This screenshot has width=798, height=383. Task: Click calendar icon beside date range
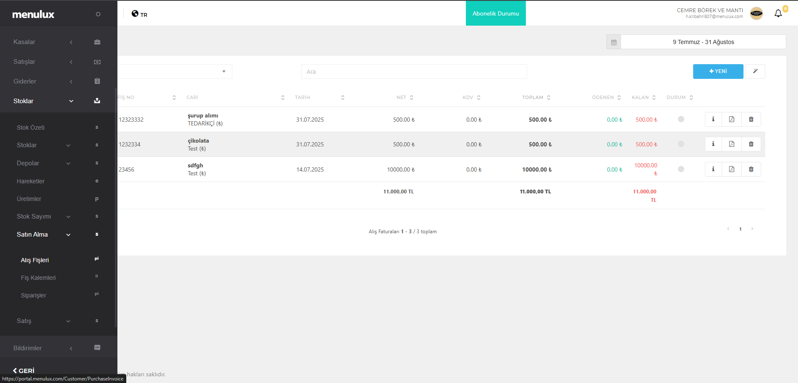pos(614,42)
